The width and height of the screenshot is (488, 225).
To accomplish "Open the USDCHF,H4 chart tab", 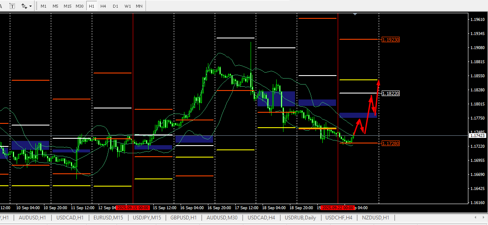I will coord(339,217).
